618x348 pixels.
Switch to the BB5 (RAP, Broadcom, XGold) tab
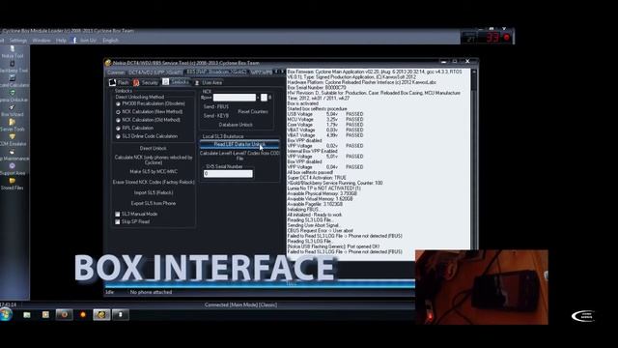[216, 72]
